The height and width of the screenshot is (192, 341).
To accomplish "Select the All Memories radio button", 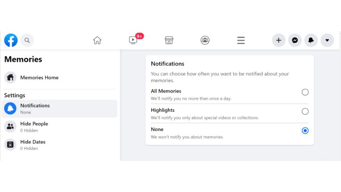I will 305,92.
